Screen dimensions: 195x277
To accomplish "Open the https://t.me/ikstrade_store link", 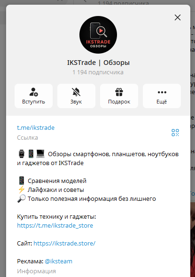I will [x=55, y=225].
